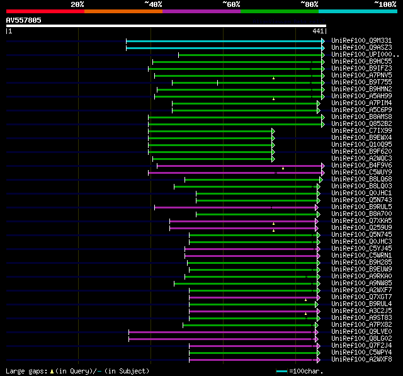Select the UniRef100_Q8LG02 label
This screenshot has width=403, height=376.
(361, 339)
